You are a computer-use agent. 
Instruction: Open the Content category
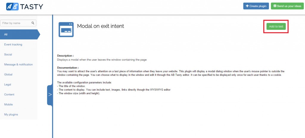(9, 95)
